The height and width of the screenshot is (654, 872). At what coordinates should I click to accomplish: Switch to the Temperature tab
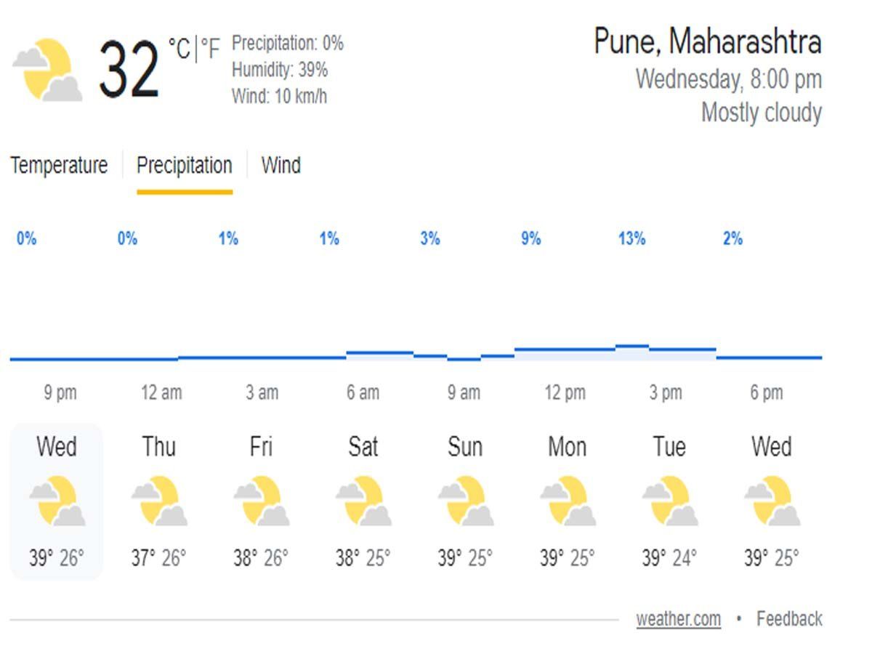click(58, 166)
